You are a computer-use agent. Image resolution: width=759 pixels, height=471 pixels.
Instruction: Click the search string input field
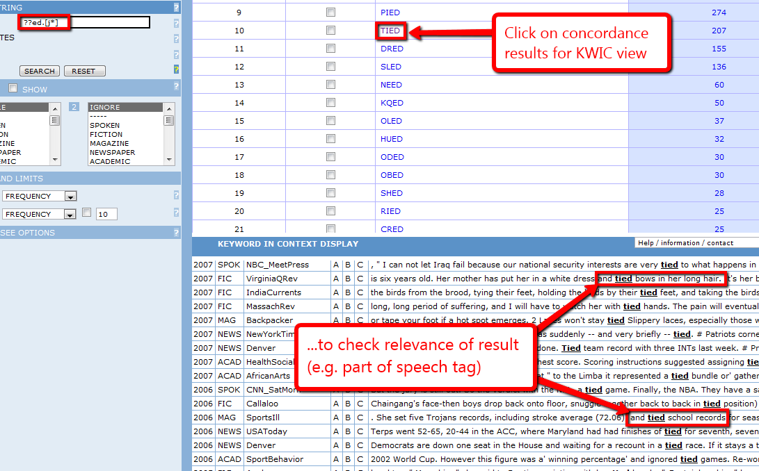pyautogui.click(x=85, y=22)
